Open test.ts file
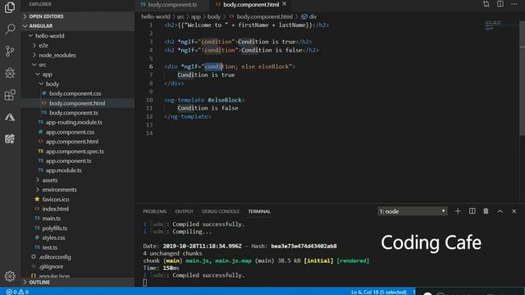Screen dimensions: 525x295 [x=49, y=247]
